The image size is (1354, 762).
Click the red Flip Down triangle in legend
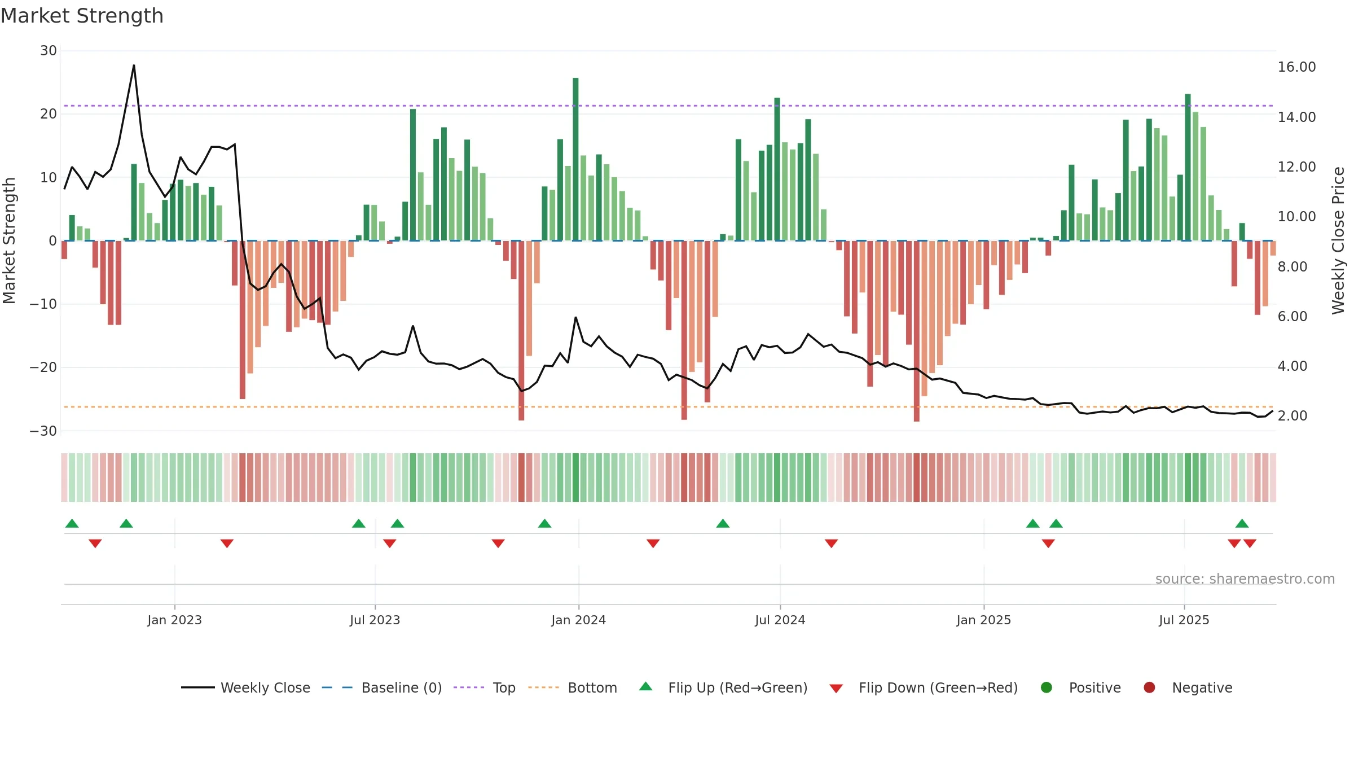836,689
